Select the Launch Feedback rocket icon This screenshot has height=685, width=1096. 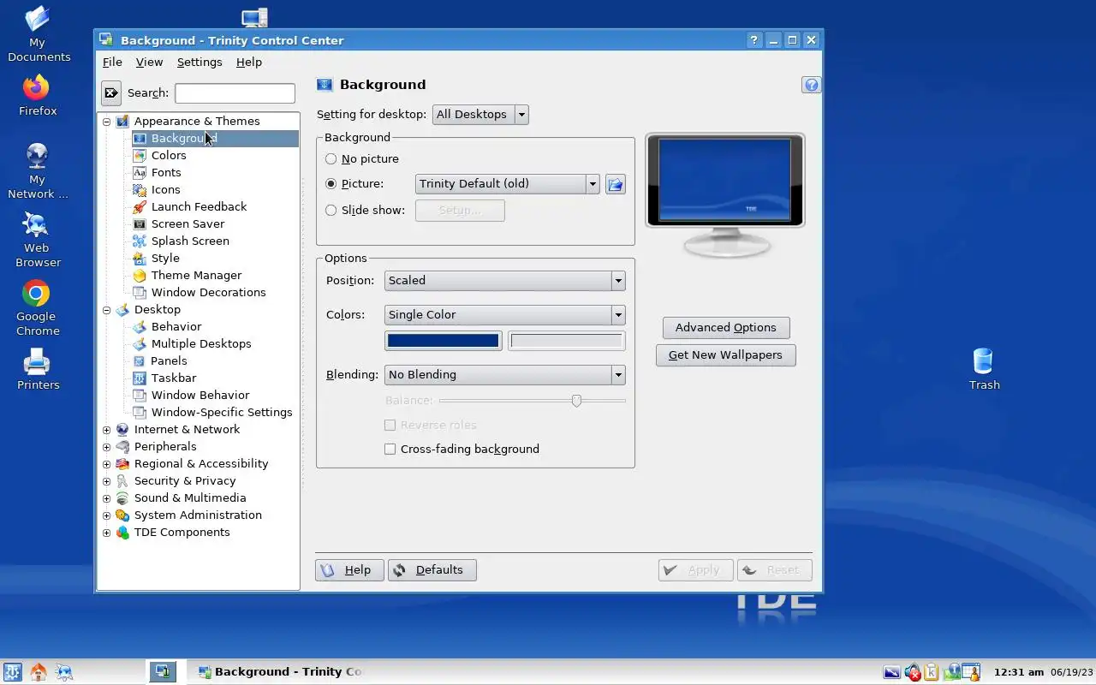click(140, 206)
